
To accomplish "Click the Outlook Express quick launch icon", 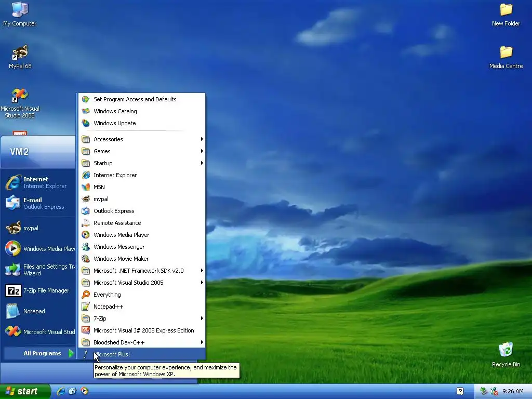I will [x=73, y=391].
